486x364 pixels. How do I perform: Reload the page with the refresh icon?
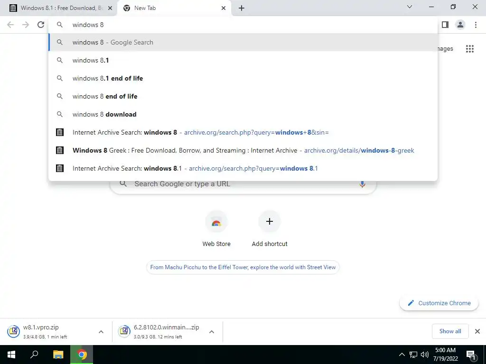[x=41, y=25]
